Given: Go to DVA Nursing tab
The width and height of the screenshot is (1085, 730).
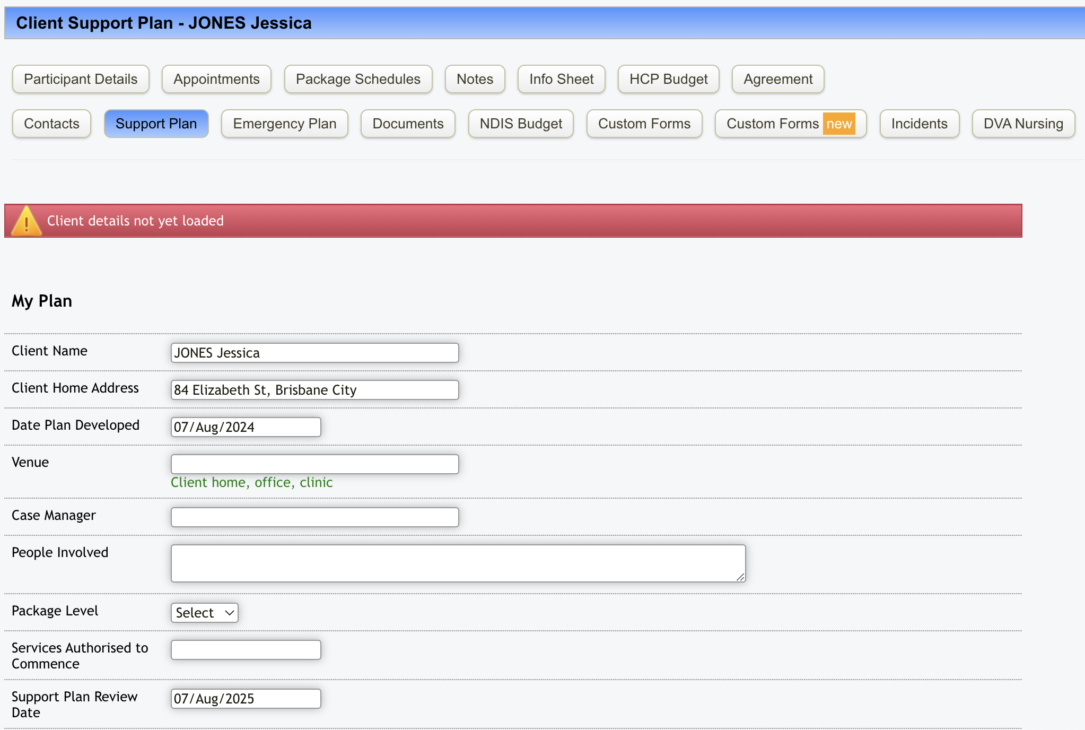Looking at the screenshot, I should point(1023,124).
